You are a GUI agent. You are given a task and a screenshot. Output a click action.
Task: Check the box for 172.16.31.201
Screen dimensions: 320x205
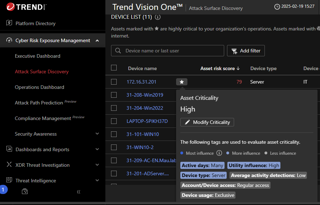pyautogui.click(x=114, y=82)
